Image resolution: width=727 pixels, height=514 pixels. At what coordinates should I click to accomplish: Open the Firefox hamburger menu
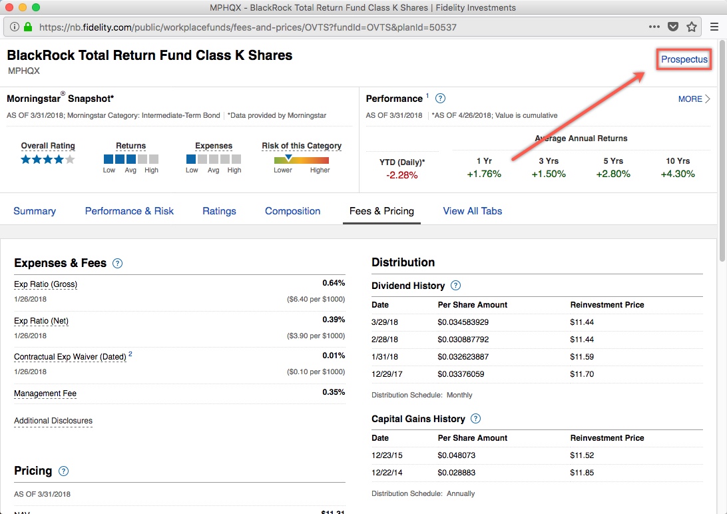pos(714,27)
